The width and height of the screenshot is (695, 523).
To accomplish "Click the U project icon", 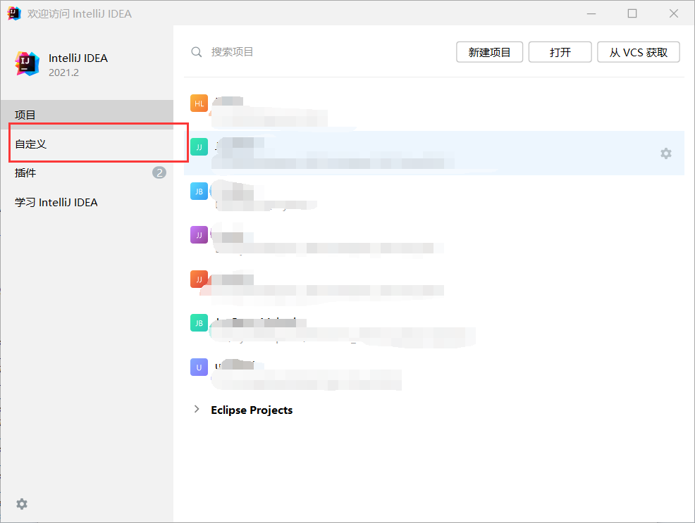I will point(199,367).
